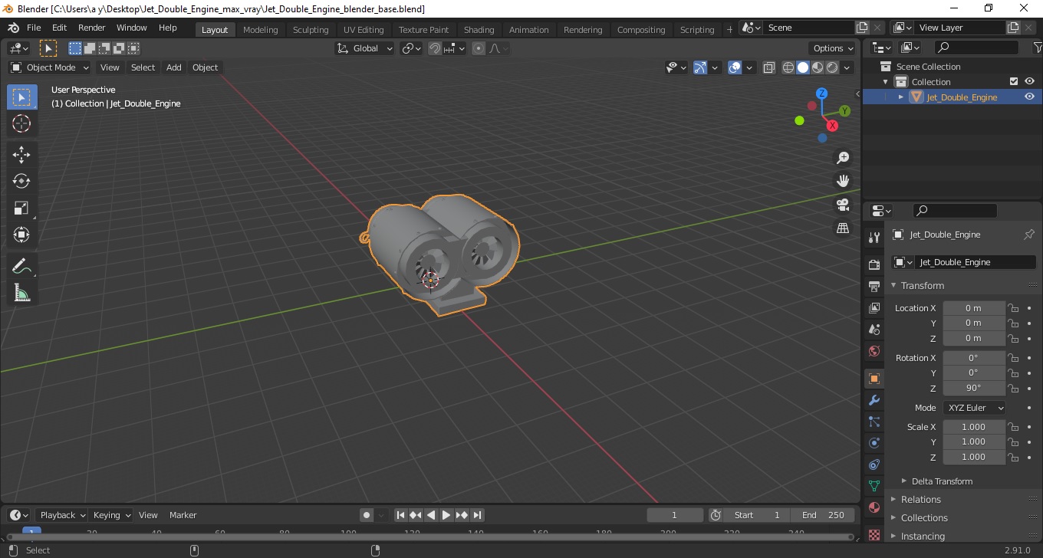Image resolution: width=1043 pixels, height=558 pixels.
Task: Switch perspective/orthographic projection grid icon
Action: tap(843, 228)
